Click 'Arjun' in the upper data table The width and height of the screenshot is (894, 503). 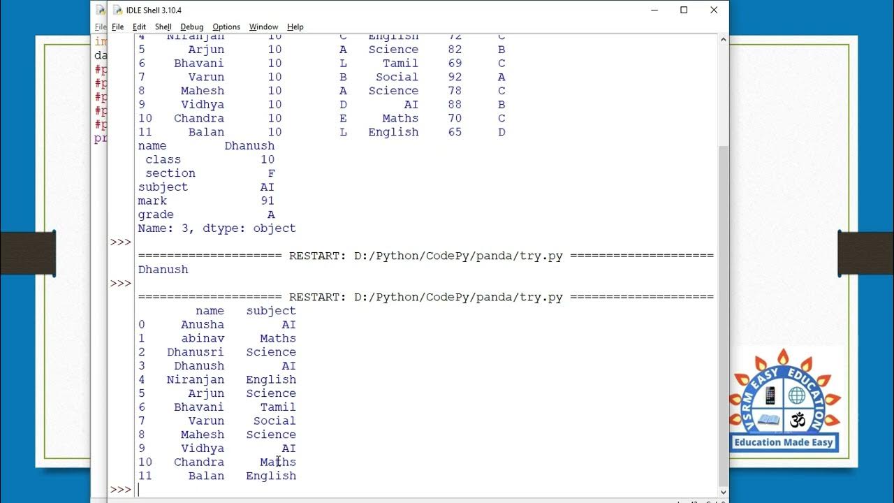pos(206,50)
